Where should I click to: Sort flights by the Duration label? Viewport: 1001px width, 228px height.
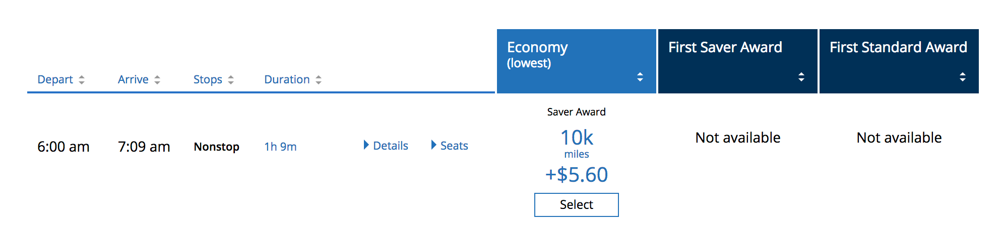287,79
